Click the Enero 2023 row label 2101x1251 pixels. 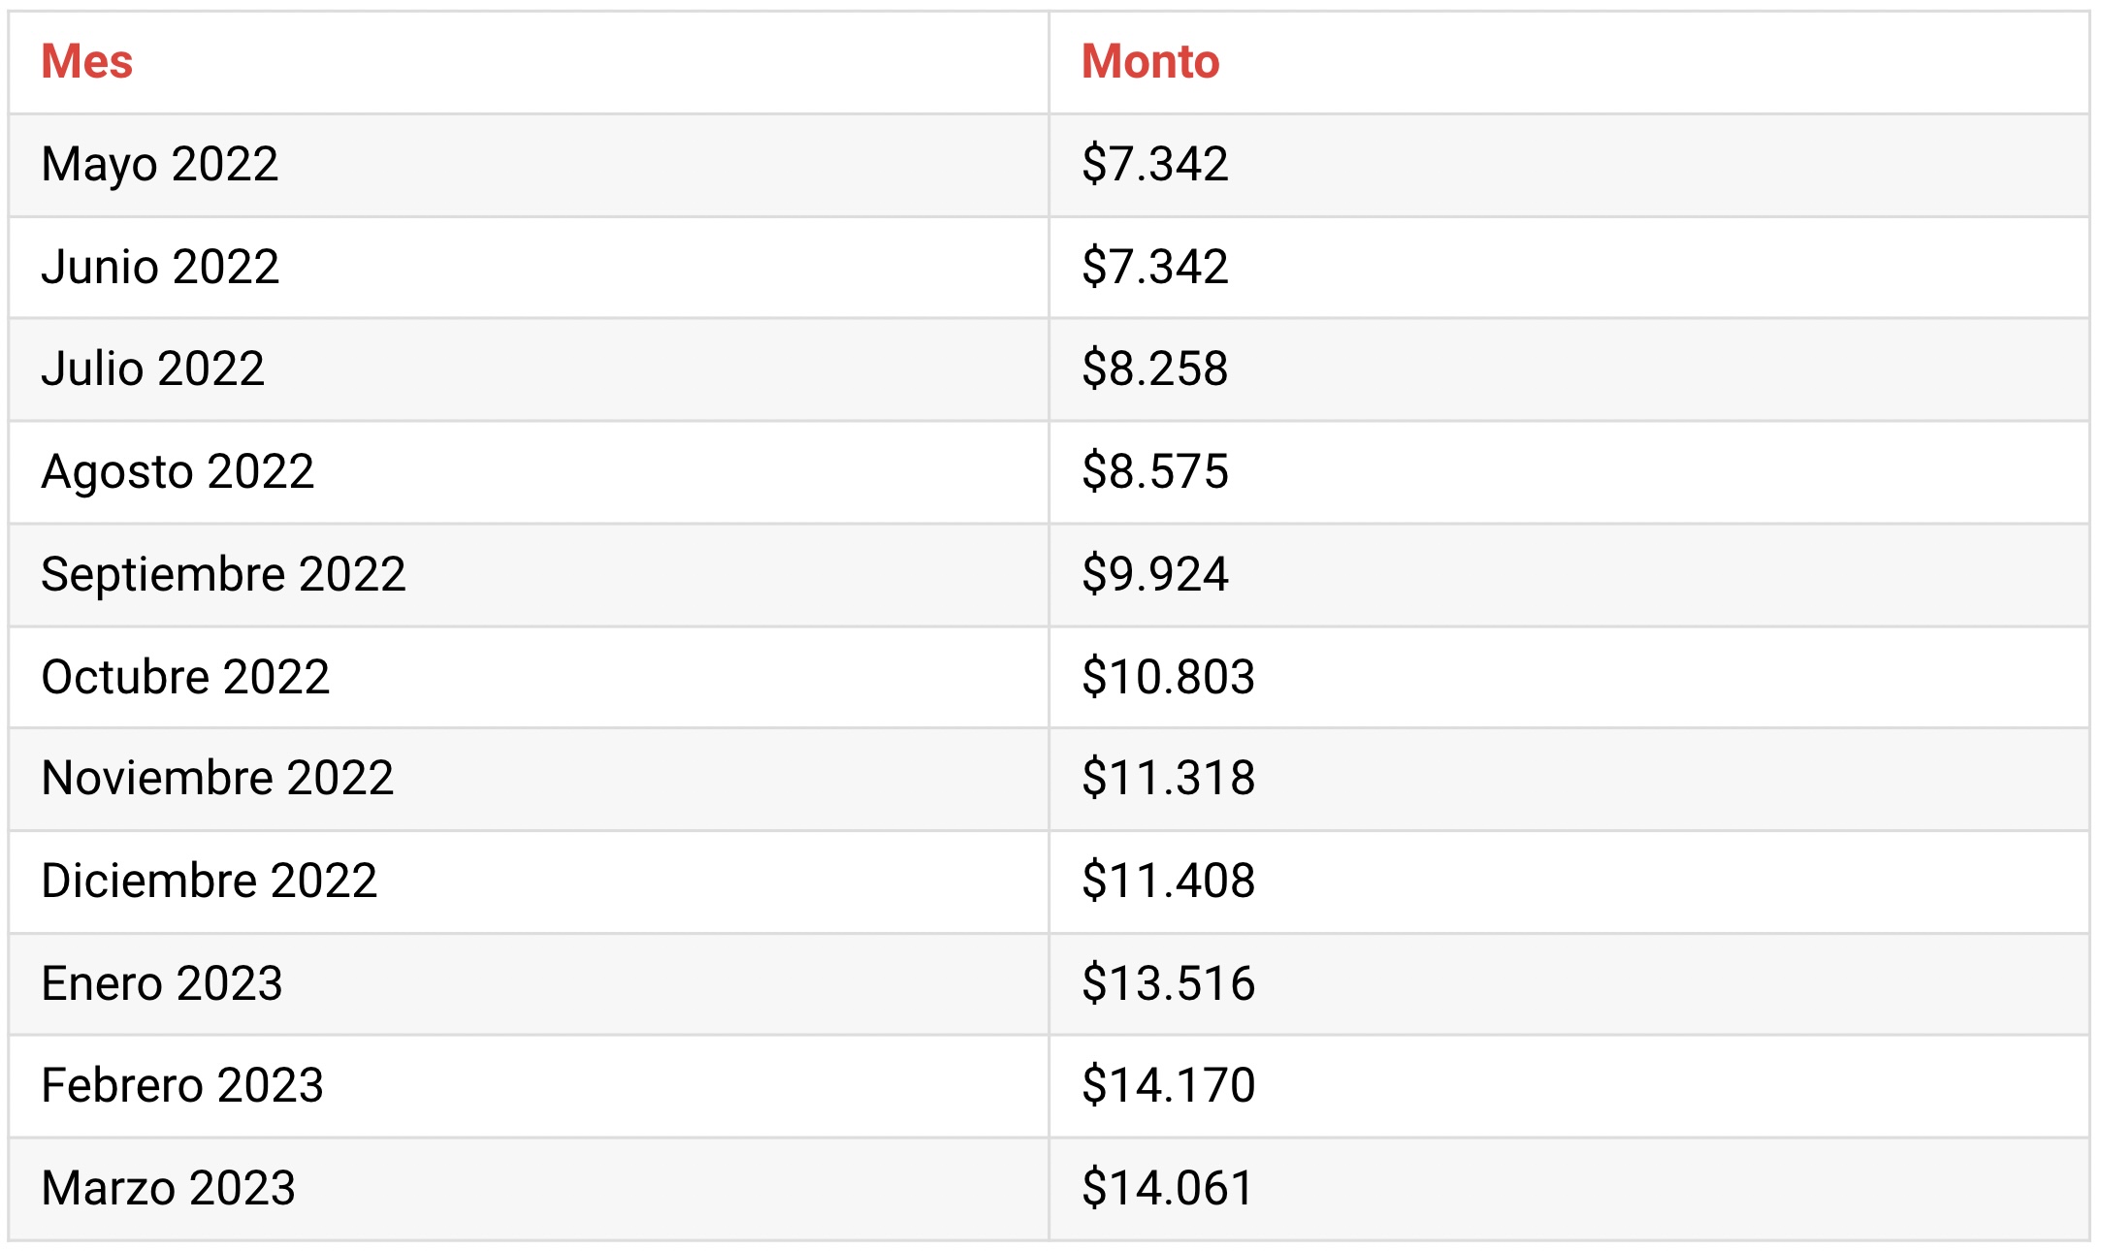click(162, 984)
